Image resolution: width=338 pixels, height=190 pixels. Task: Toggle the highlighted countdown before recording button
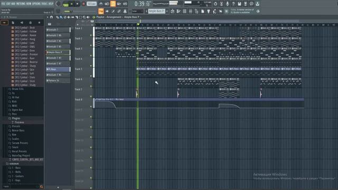click(x=112, y=4)
